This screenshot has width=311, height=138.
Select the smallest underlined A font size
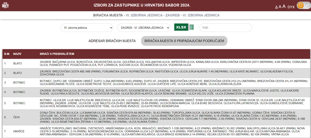[x=276, y=7]
